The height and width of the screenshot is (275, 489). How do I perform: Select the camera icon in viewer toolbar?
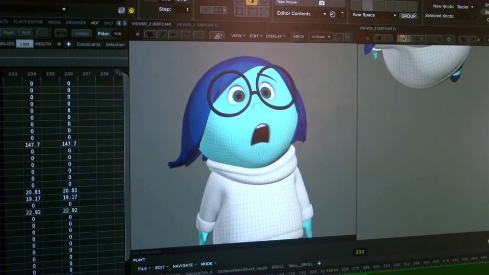pyautogui.click(x=150, y=35)
